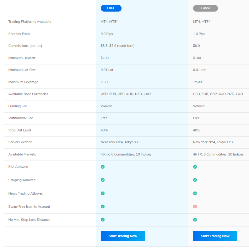Click 'Free' withdrawal fee in EDGE column
This screenshot has width=249, height=250.
pyautogui.click(x=104, y=118)
